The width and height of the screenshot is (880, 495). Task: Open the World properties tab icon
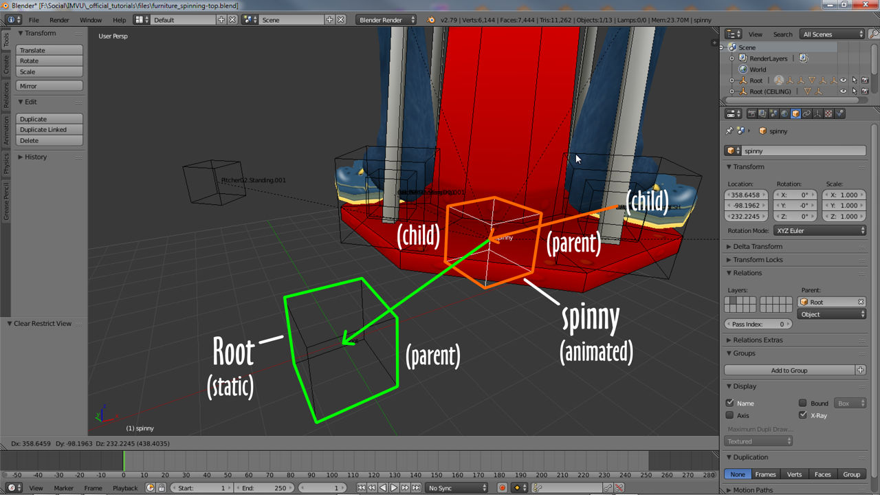click(x=784, y=113)
